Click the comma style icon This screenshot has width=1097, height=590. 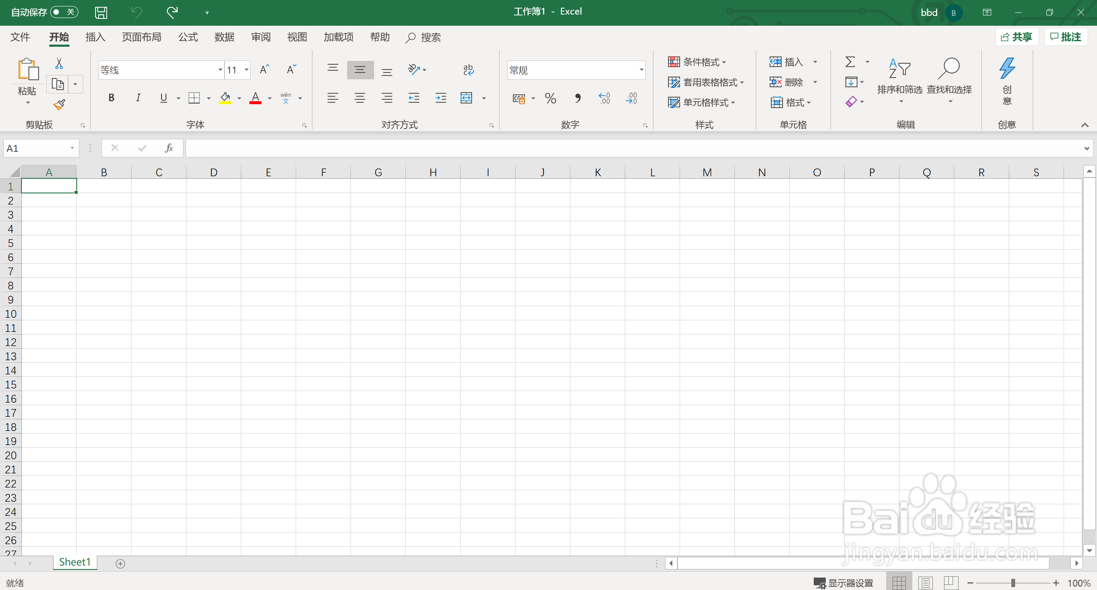[x=578, y=98]
